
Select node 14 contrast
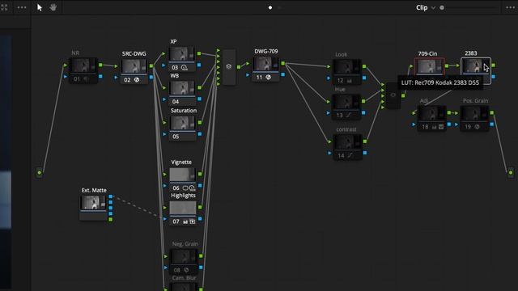[x=347, y=147]
